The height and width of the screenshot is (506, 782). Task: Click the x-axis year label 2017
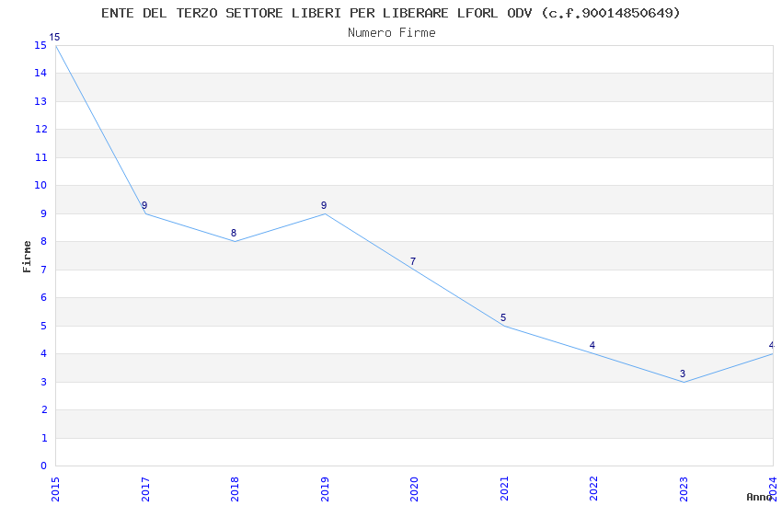point(145,489)
